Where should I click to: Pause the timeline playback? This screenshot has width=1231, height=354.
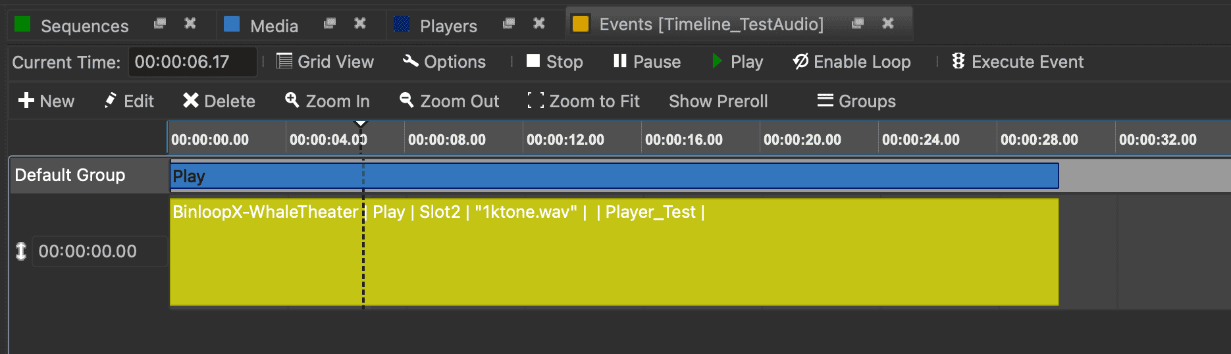(x=646, y=62)
